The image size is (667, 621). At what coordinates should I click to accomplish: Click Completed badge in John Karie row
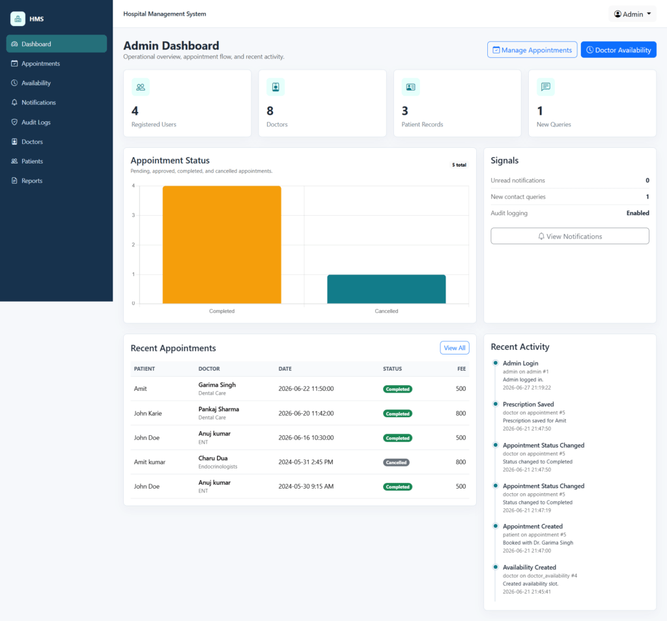click(397, 414)
